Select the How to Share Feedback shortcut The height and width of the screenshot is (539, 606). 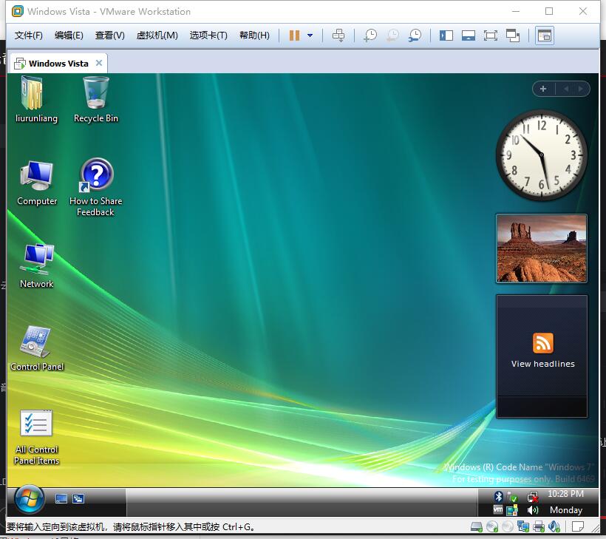click(96, 188)
